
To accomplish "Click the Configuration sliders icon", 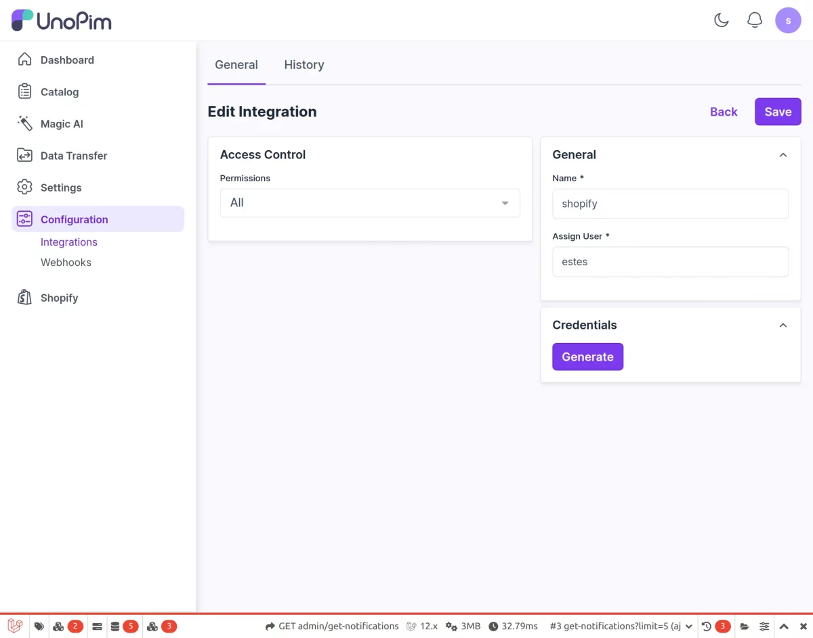I will pos(24,219).
